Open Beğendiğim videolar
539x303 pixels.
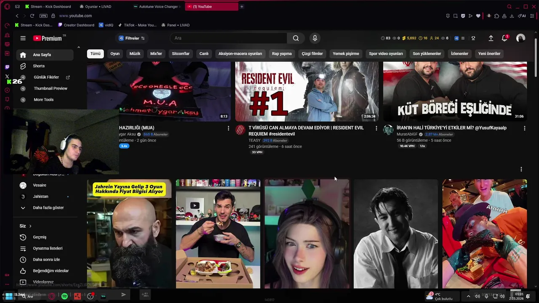point(45,271)
